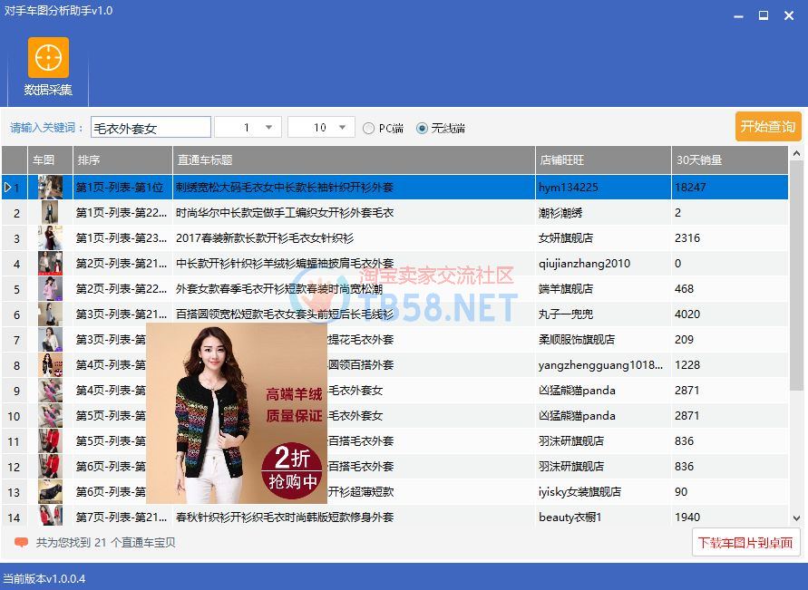The width and height of the screenshot is (808, 590).
Task: Maximize the application window
Action: click(x=764, y=15)
